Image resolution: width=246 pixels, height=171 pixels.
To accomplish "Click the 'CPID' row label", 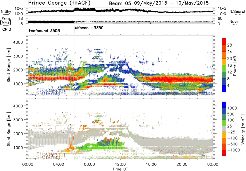I will coord(7,29).
